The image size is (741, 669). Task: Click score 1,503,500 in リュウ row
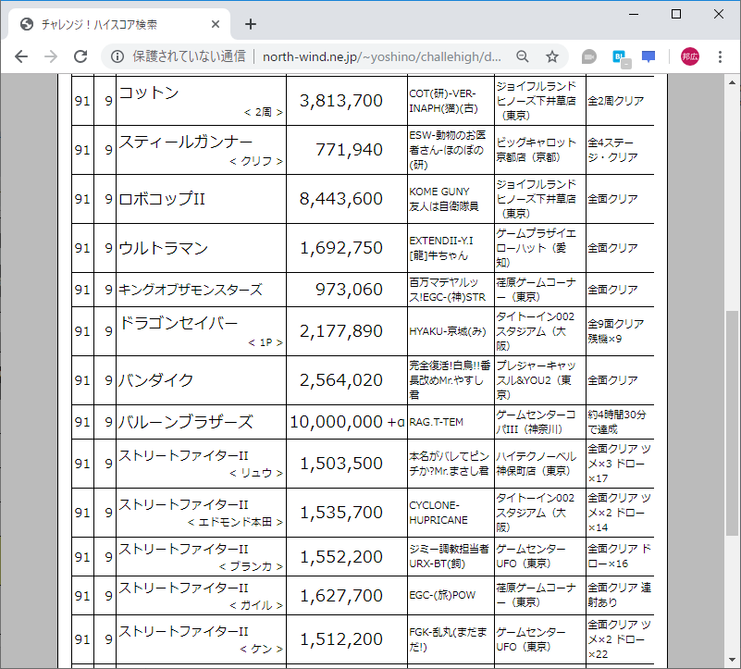click(x=341, y=464)
